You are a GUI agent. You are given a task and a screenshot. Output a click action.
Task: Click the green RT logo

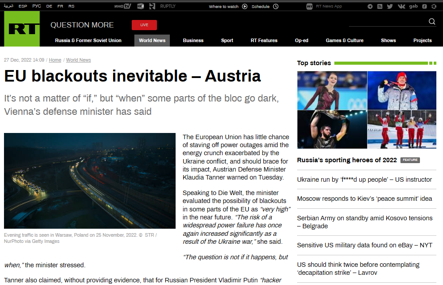coord(22,29)
